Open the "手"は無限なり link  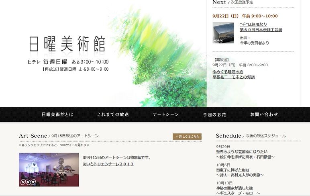point(253,24)
